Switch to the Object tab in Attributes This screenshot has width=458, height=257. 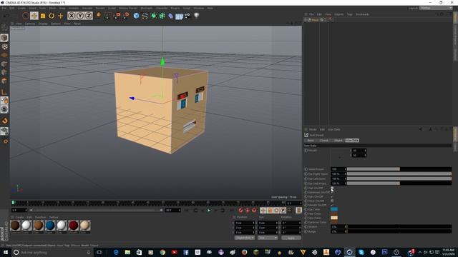338,141
